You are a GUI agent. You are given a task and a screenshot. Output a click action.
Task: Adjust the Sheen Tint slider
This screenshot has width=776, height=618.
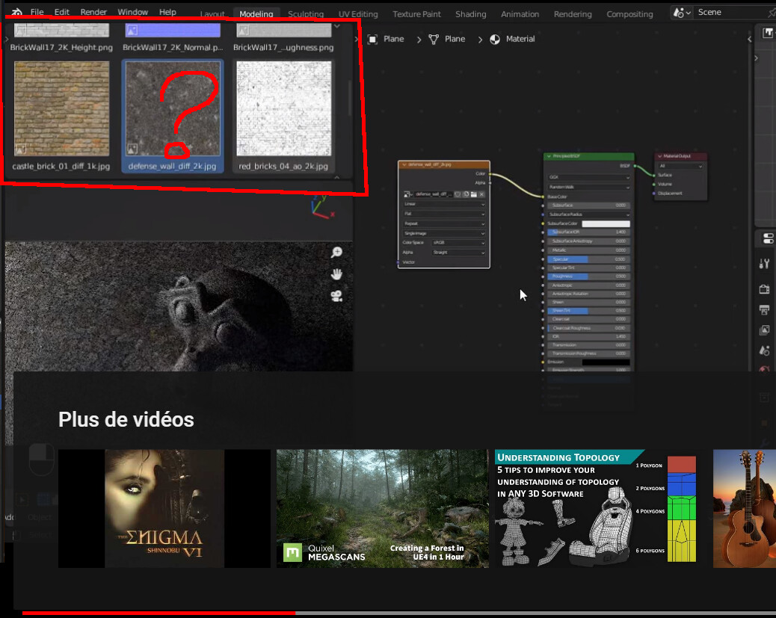(589, 311)
